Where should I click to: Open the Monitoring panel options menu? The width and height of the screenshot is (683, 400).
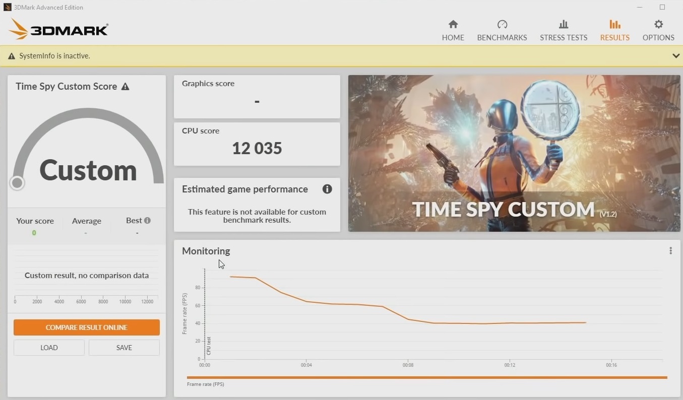(x=670, y=250)
